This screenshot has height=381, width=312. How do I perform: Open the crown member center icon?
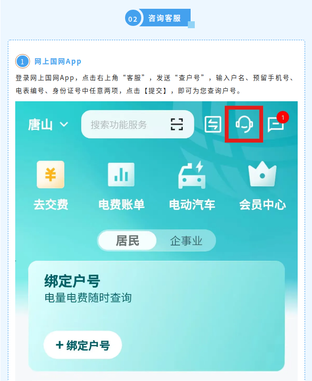pos(262,174)
